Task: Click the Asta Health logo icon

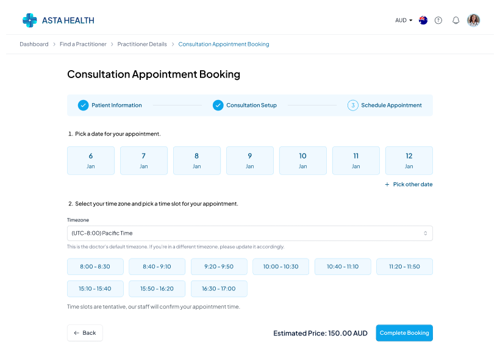Action: 29,20
